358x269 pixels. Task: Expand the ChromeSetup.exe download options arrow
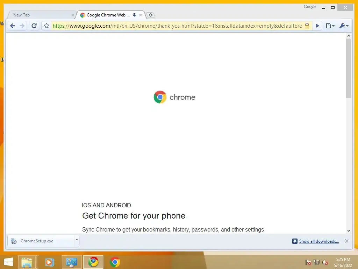[77, 240]
